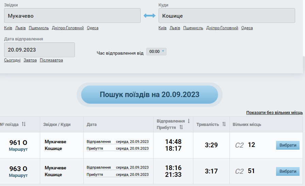
Task: Pick the Післязавтра date shortcut
Action: pos(51,60)
